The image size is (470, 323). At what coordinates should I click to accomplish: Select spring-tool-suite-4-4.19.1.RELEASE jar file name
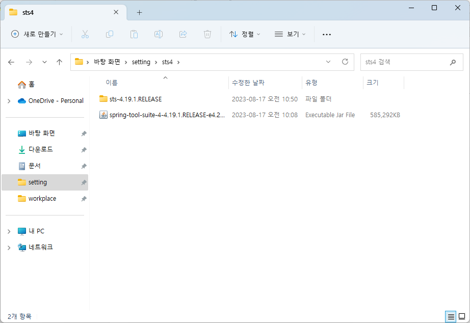(167, 115)
